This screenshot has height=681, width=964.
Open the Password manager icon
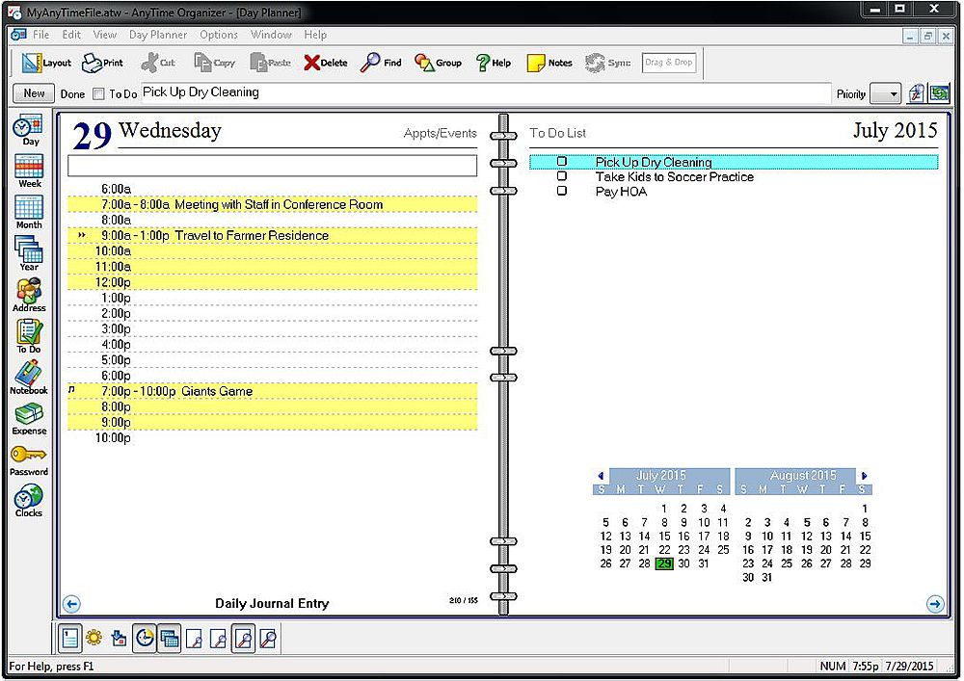29,458
